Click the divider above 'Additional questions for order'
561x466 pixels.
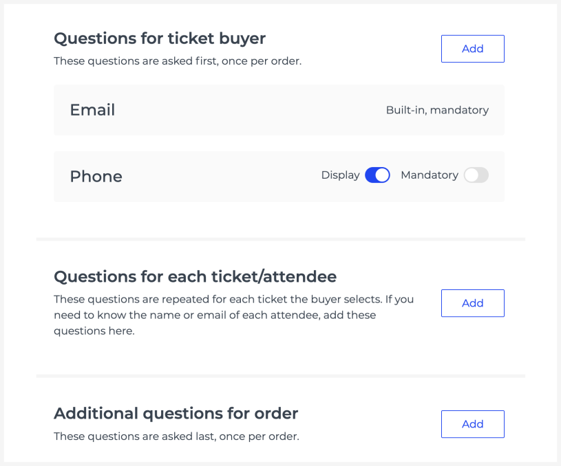281,376
